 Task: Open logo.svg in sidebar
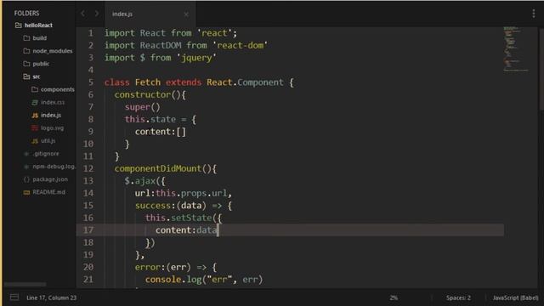pos(53,128)
